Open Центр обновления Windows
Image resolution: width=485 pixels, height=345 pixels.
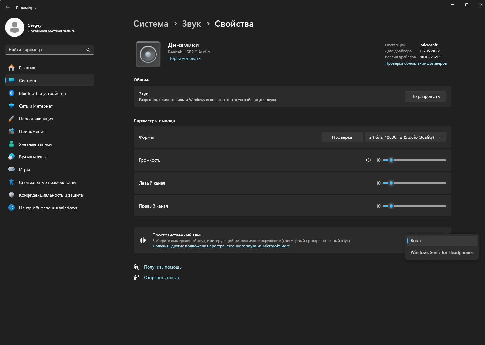pyautogui.click(x=48, y=208)
